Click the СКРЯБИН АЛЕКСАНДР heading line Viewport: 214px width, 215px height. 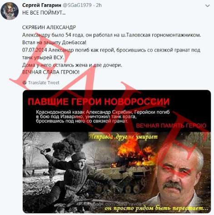coord(49,27)
